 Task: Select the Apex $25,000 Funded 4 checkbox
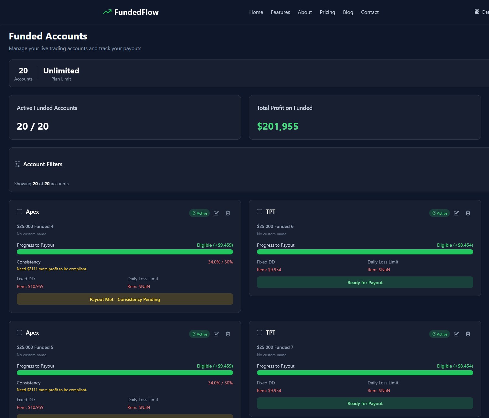tap(19, 212)
